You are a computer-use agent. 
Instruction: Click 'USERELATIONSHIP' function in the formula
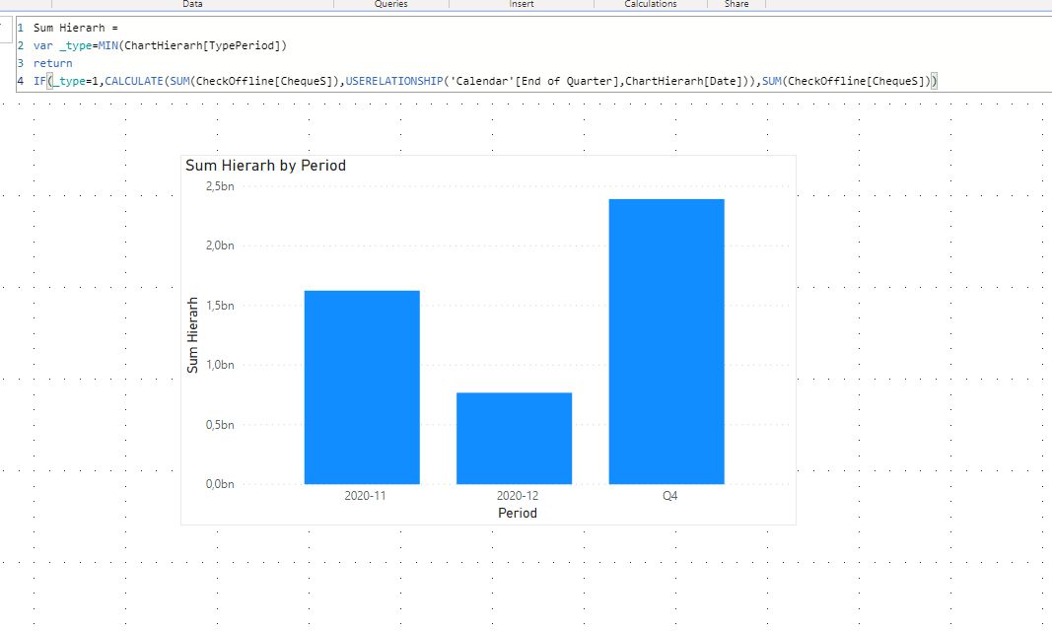click(394, 81)
